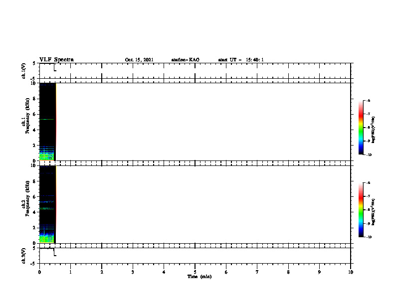Click time axis tick label '1'

point(70,272)
